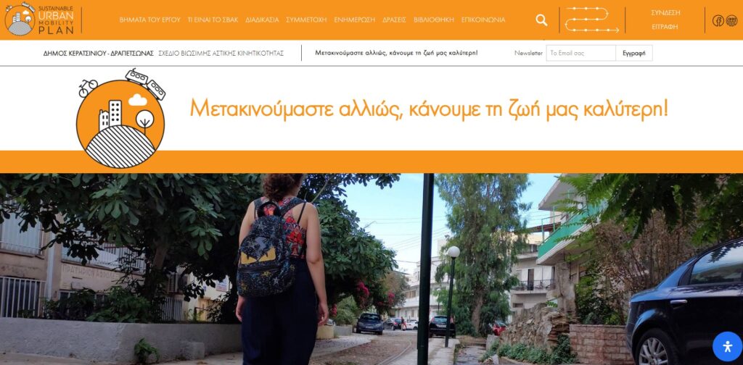The height and width of the screenshot is (365, 743).
Task: Click the winding roadmap timeline icon
Action: coord(592,20)
